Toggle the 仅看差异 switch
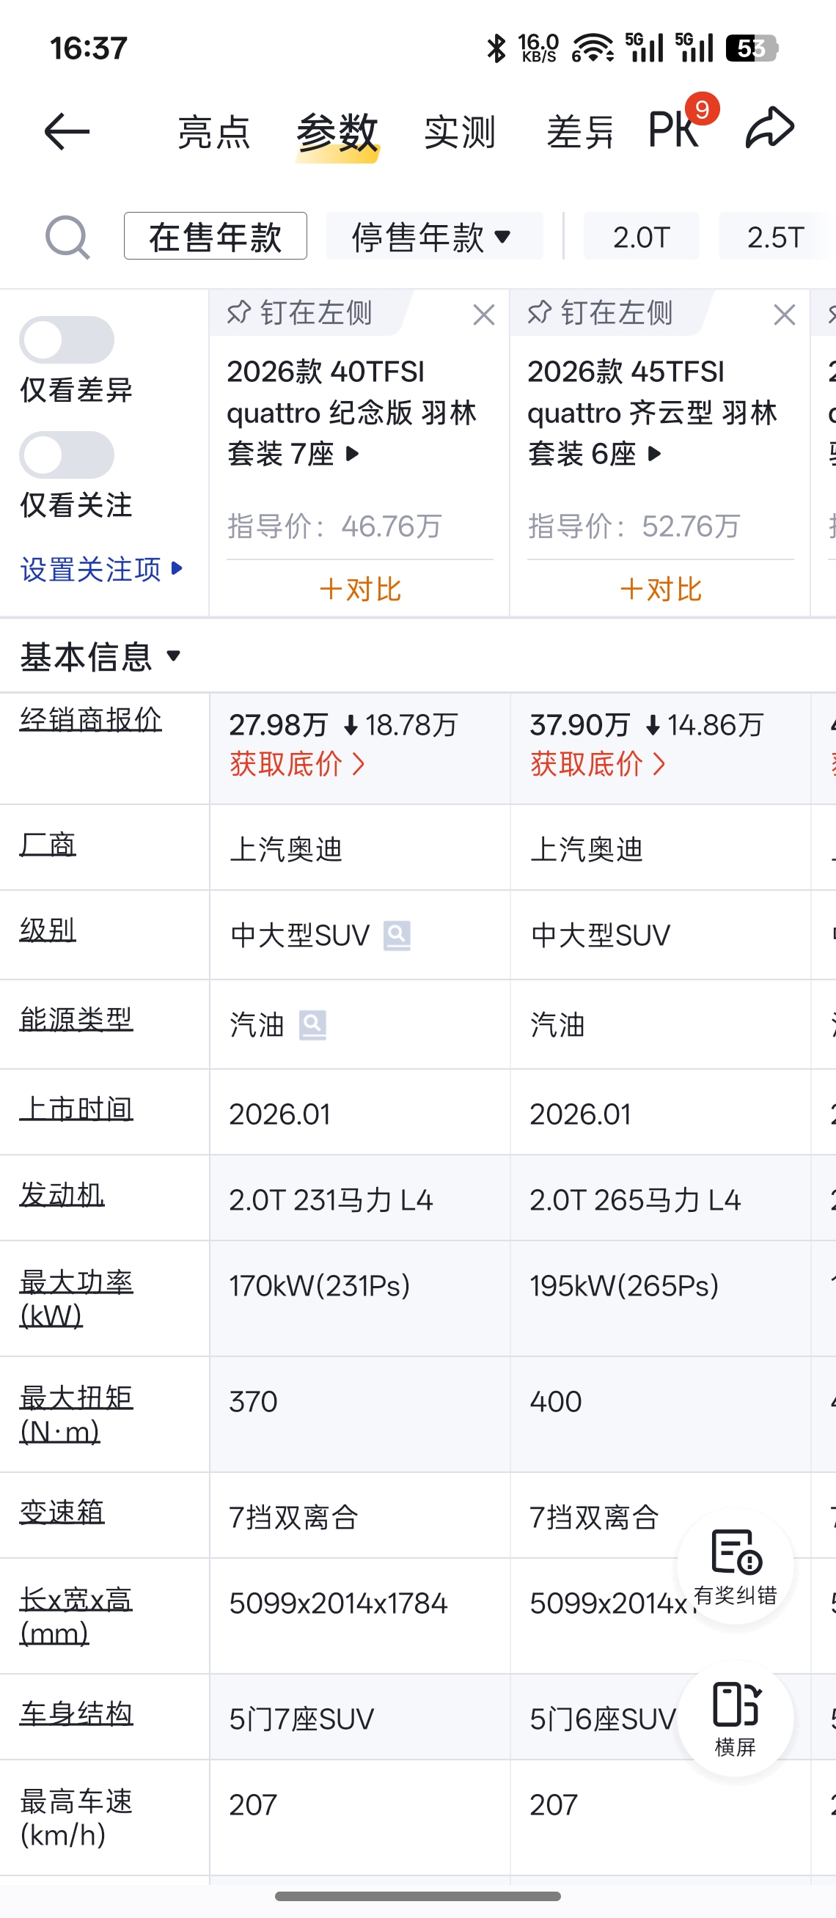The width and height of the screenshot is (836, 1918). click(x=67, y=340)
